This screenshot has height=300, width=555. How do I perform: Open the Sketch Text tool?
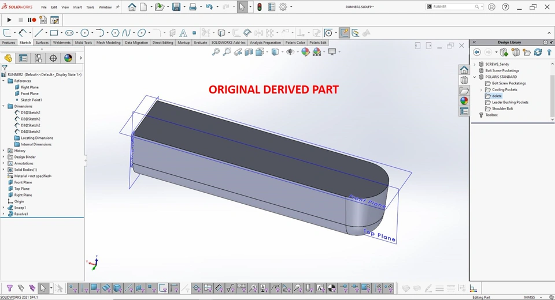(x=183, y=33)
